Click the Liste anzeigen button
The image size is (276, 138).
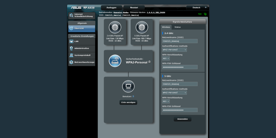click(x=128, y=102)
